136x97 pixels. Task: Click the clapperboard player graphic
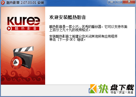click(x=22, y=58)
